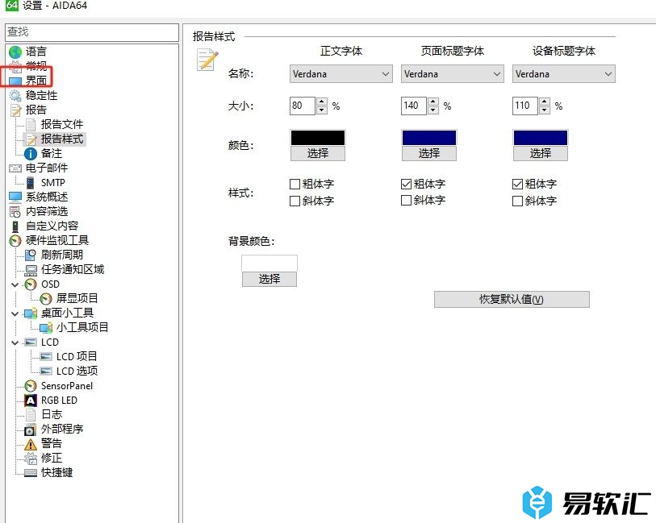Screen dimensions: 656x523
Task: Click 选择 under 背景颜色
Action: pos(270,279)
